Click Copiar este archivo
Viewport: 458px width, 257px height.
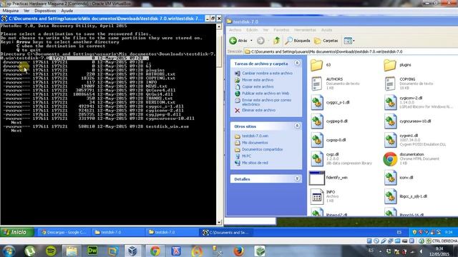(258, 86)
